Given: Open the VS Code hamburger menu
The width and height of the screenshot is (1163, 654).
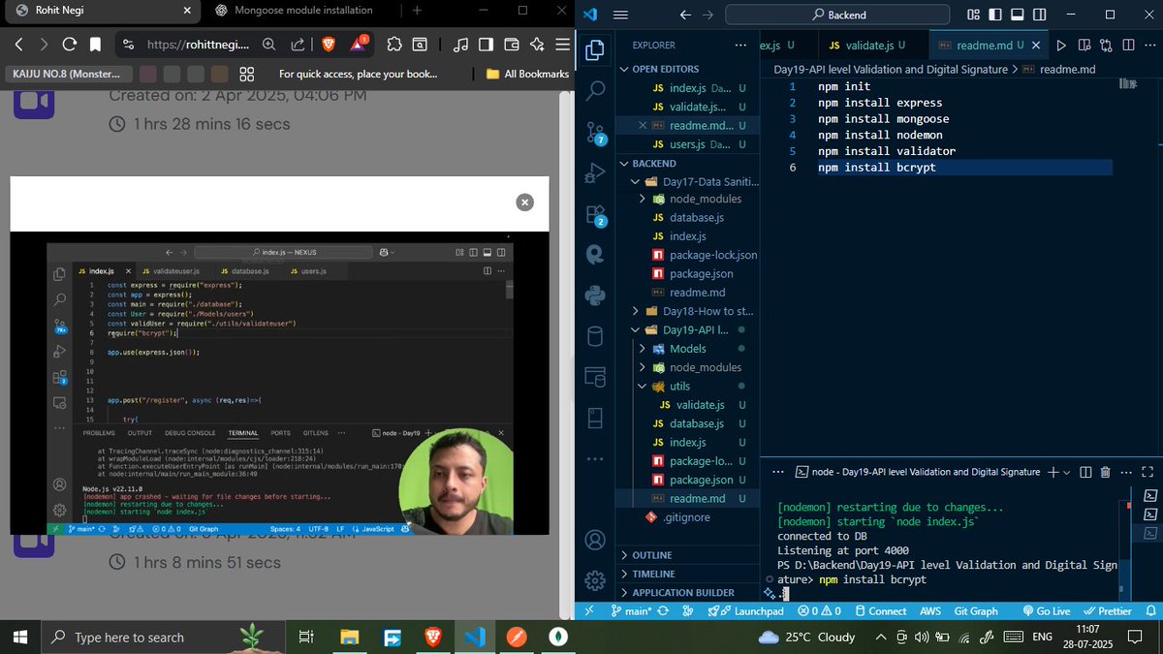Looking at the screenshot, I should [x=621, y=15].
